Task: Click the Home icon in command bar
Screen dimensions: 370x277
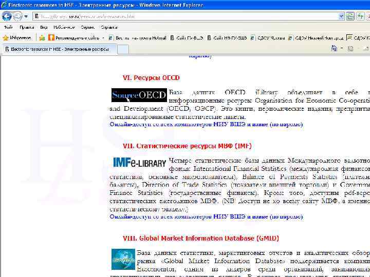Action: 334,49
